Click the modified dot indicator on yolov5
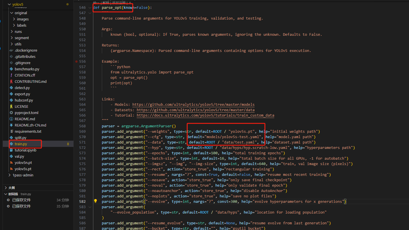 pyautogui.click(x=67, y=5)
